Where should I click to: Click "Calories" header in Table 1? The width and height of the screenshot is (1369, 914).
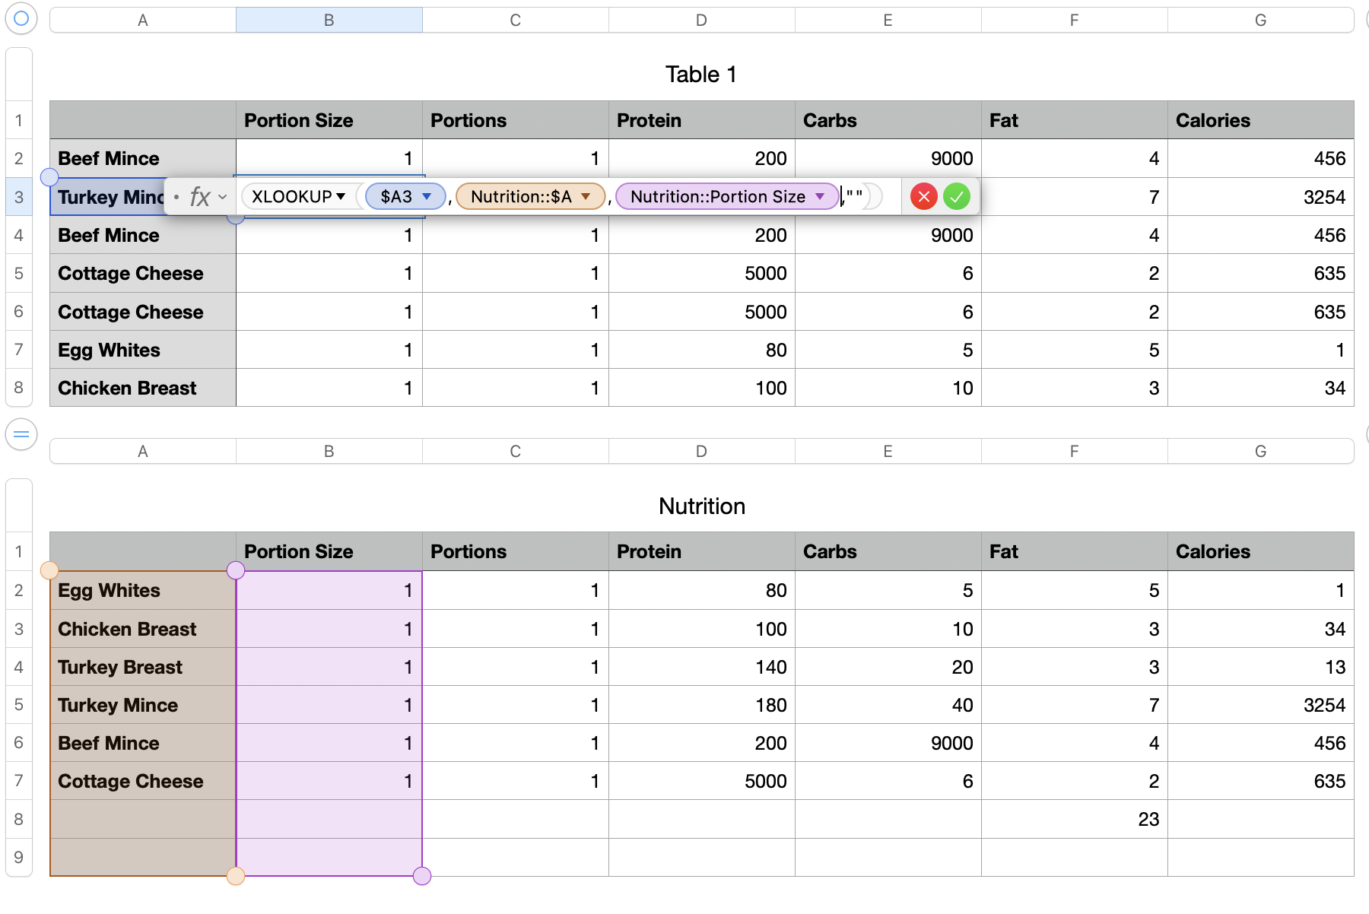(x=1213, y=120)
